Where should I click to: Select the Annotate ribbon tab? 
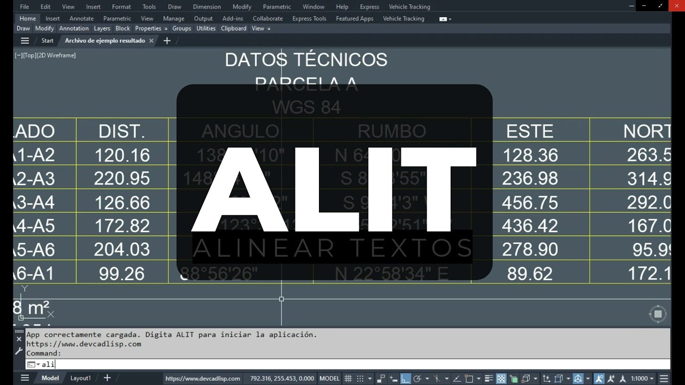pos(81,19)
